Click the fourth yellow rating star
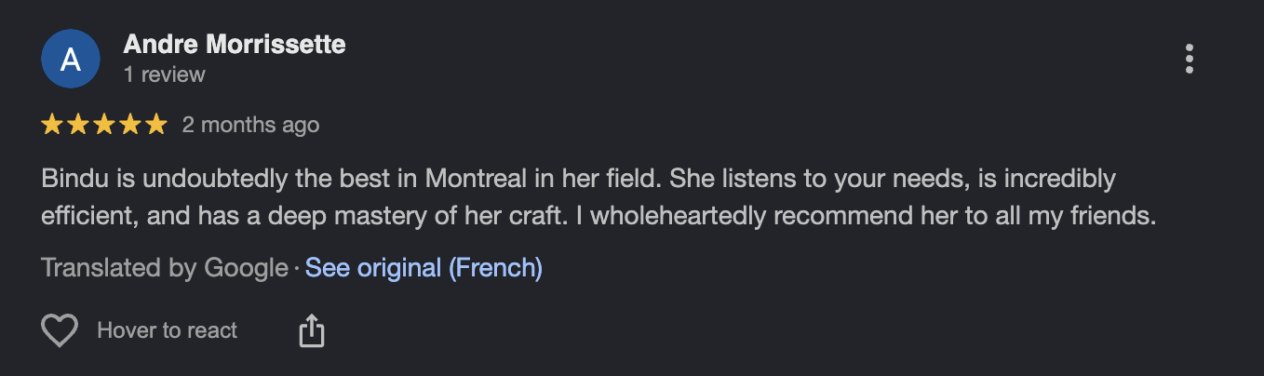Screen dimensions: 1264x376 point(130,124)
